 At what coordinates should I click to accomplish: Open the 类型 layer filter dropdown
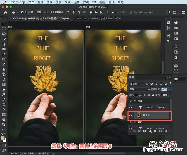pyautogui.click(x=136, y=84)
